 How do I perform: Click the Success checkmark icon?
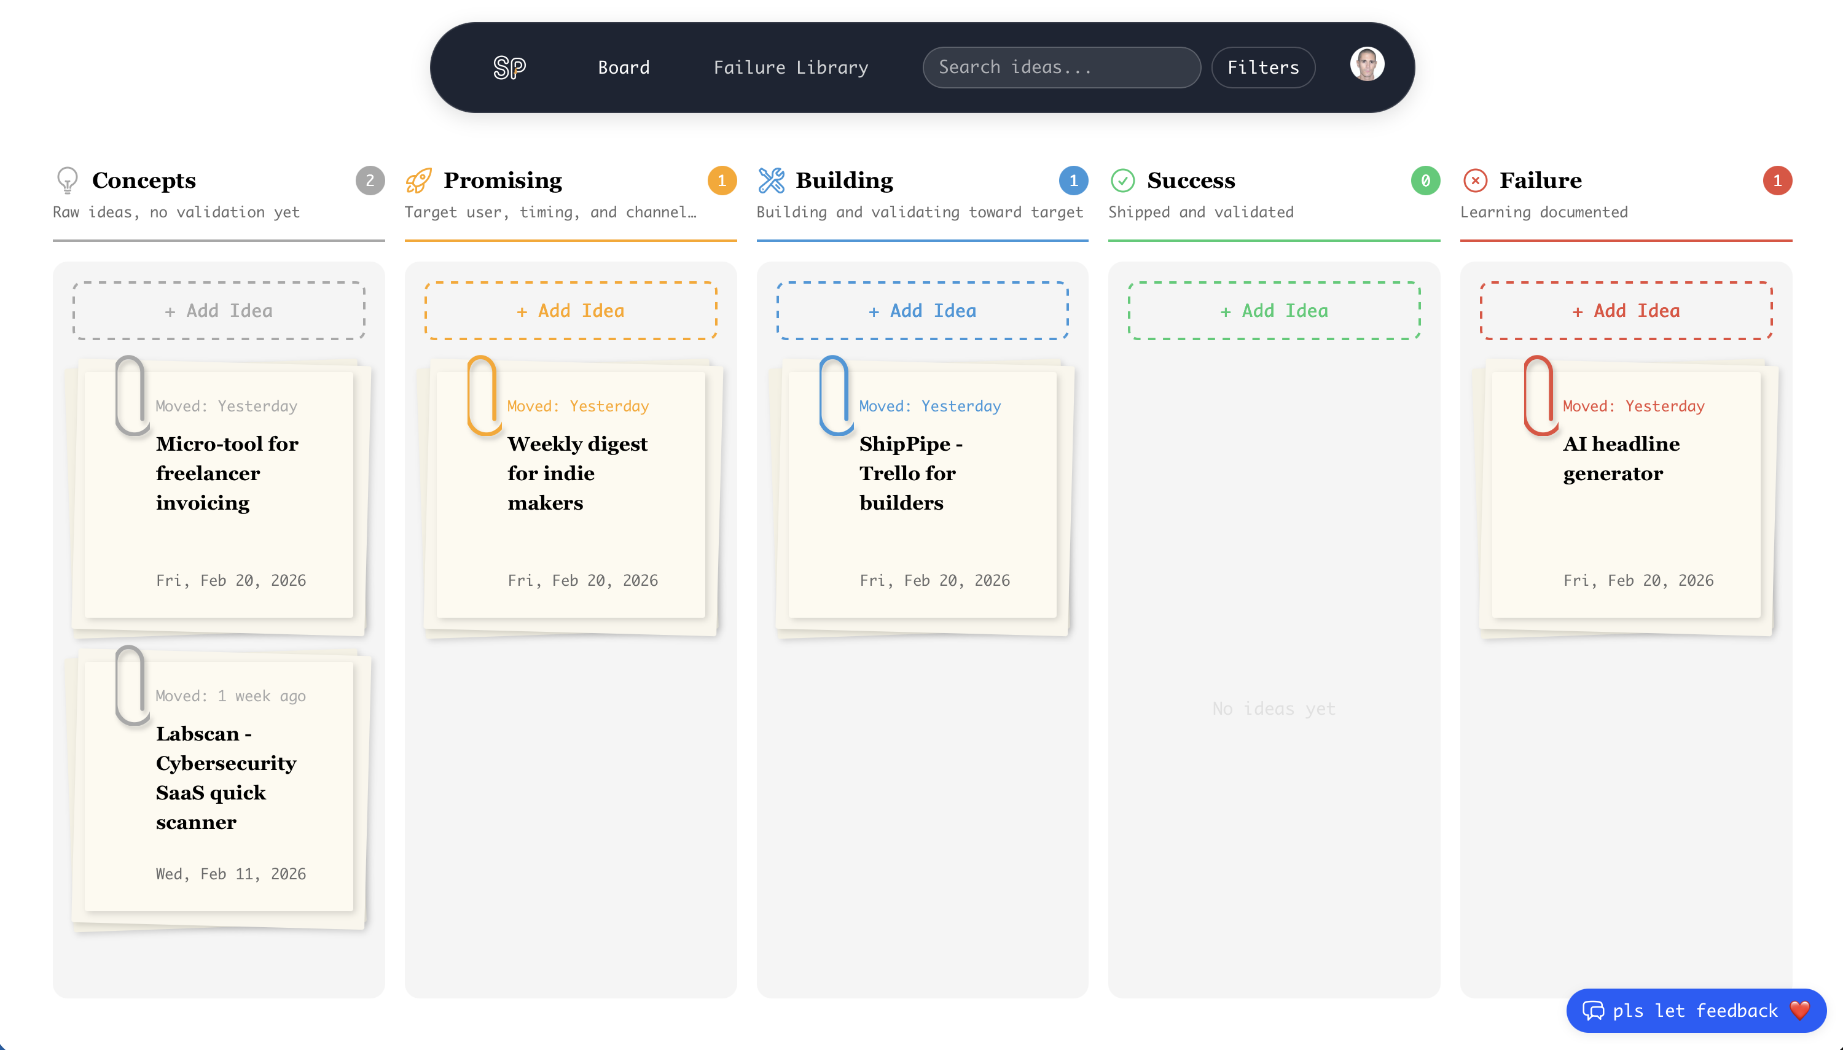(x=1122, y=181)
